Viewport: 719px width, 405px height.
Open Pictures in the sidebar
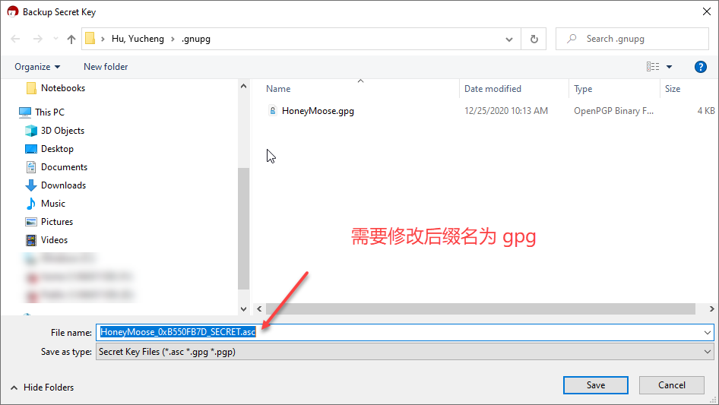point(57,222)
